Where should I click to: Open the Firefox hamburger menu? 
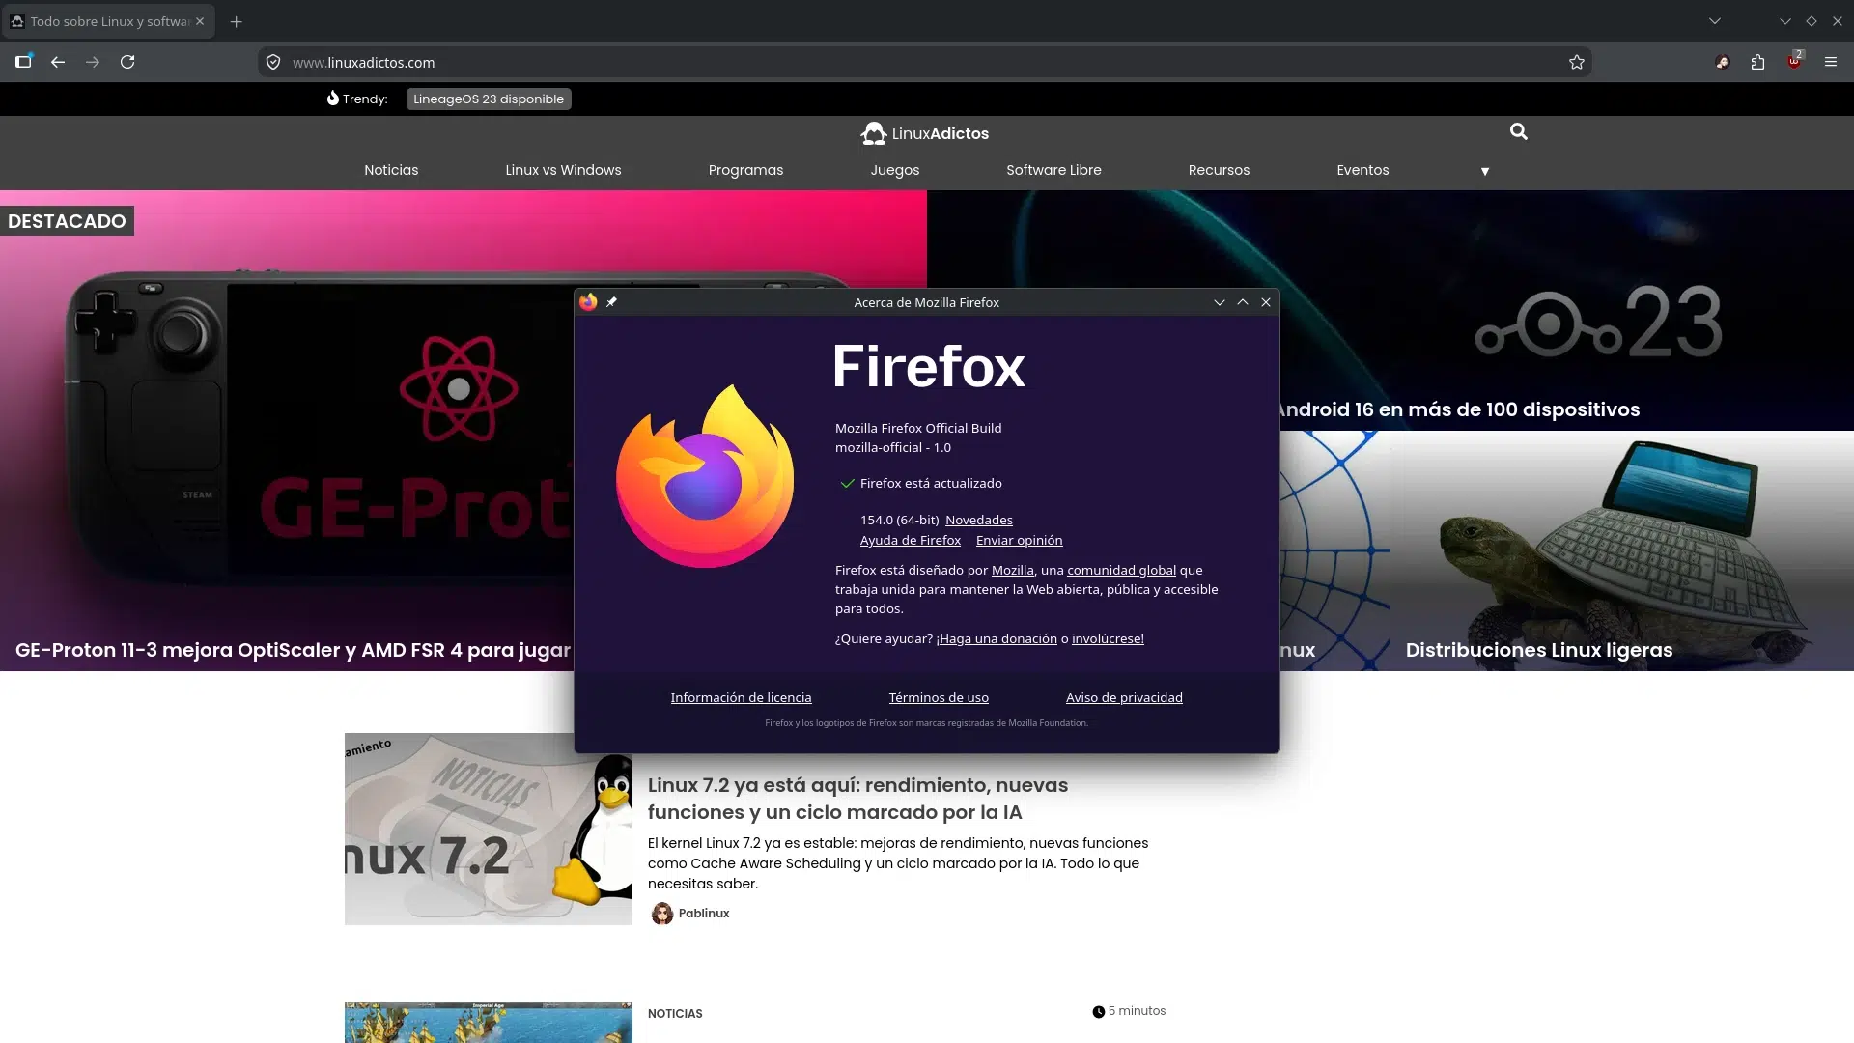(x=1831, y=62)
